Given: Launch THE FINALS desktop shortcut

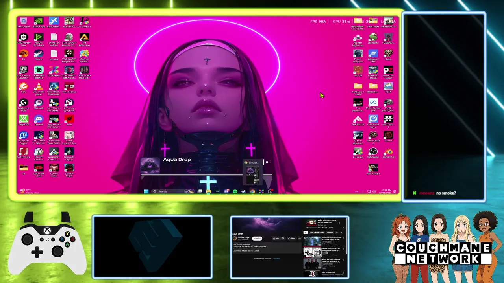Looking at the screenshot, I should pos(358,120).
